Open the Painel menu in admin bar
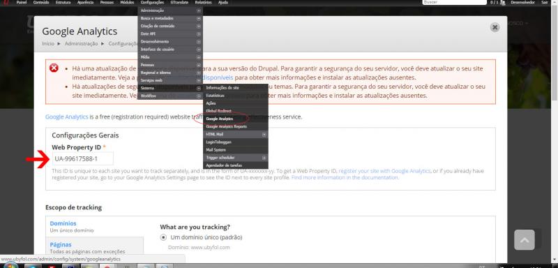 (x=22, y=3)
